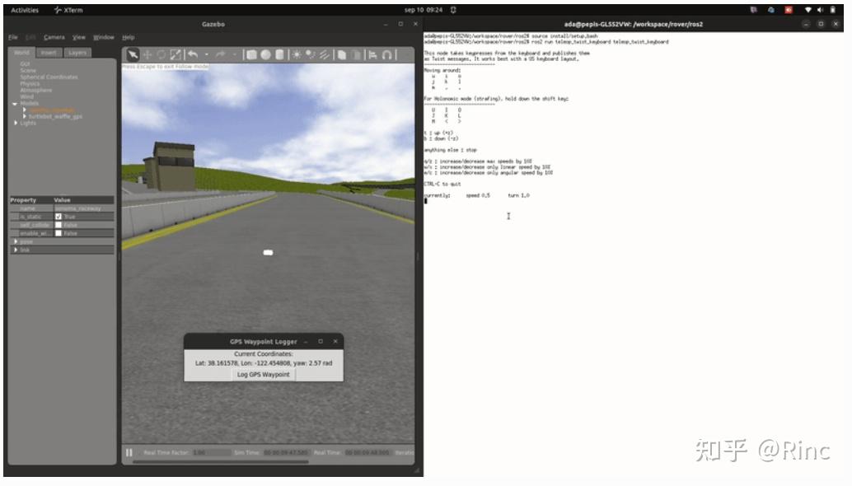Click the XTerm app indicator
The height and width of the screenshot is (486, 852).
pyautogui.click(x=68, y=10)
